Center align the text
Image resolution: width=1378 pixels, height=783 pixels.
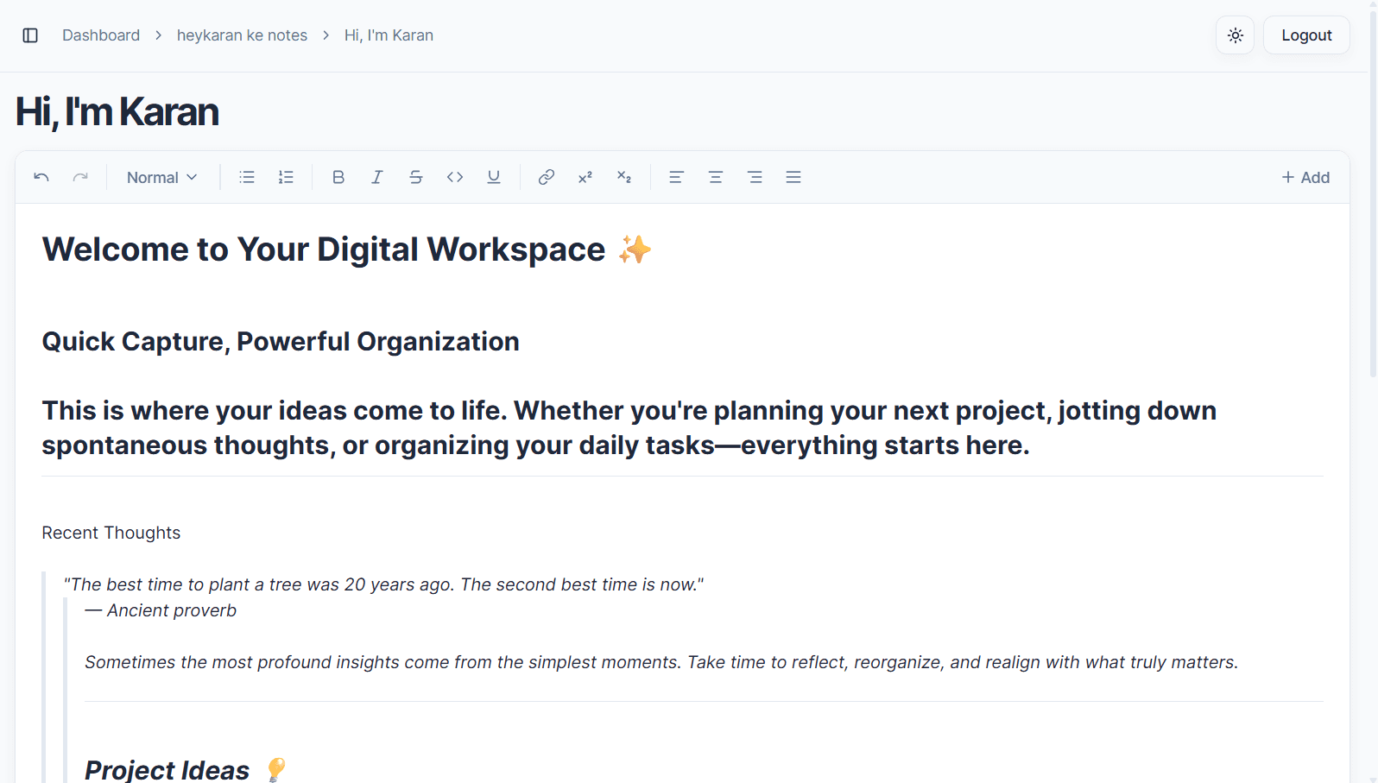[716, 177]
